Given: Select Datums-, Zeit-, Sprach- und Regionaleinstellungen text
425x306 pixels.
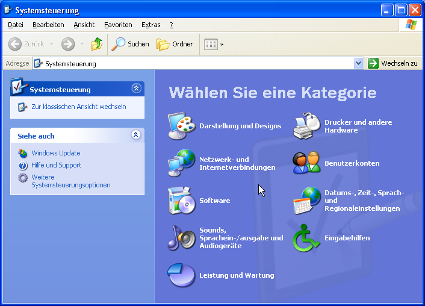Looking at the screenshot, I should (364, 201).
